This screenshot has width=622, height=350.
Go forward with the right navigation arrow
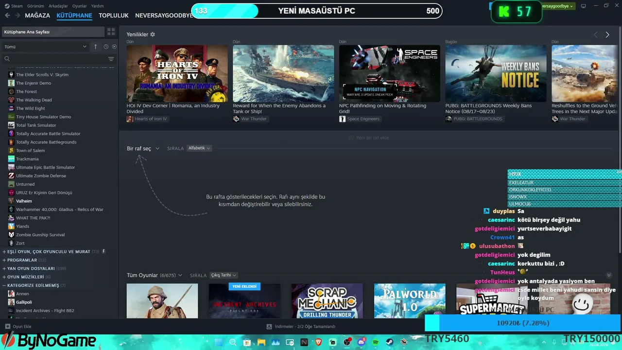17,16
